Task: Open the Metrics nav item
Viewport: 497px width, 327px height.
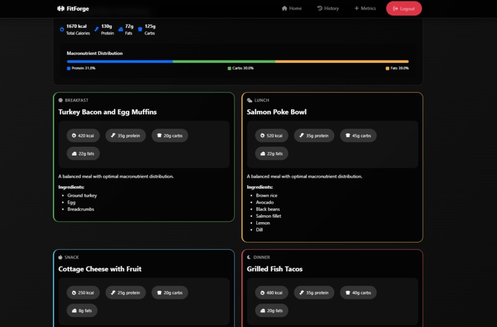Action: point(365,8)
